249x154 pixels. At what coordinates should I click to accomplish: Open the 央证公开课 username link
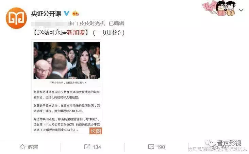coord(46,14)
